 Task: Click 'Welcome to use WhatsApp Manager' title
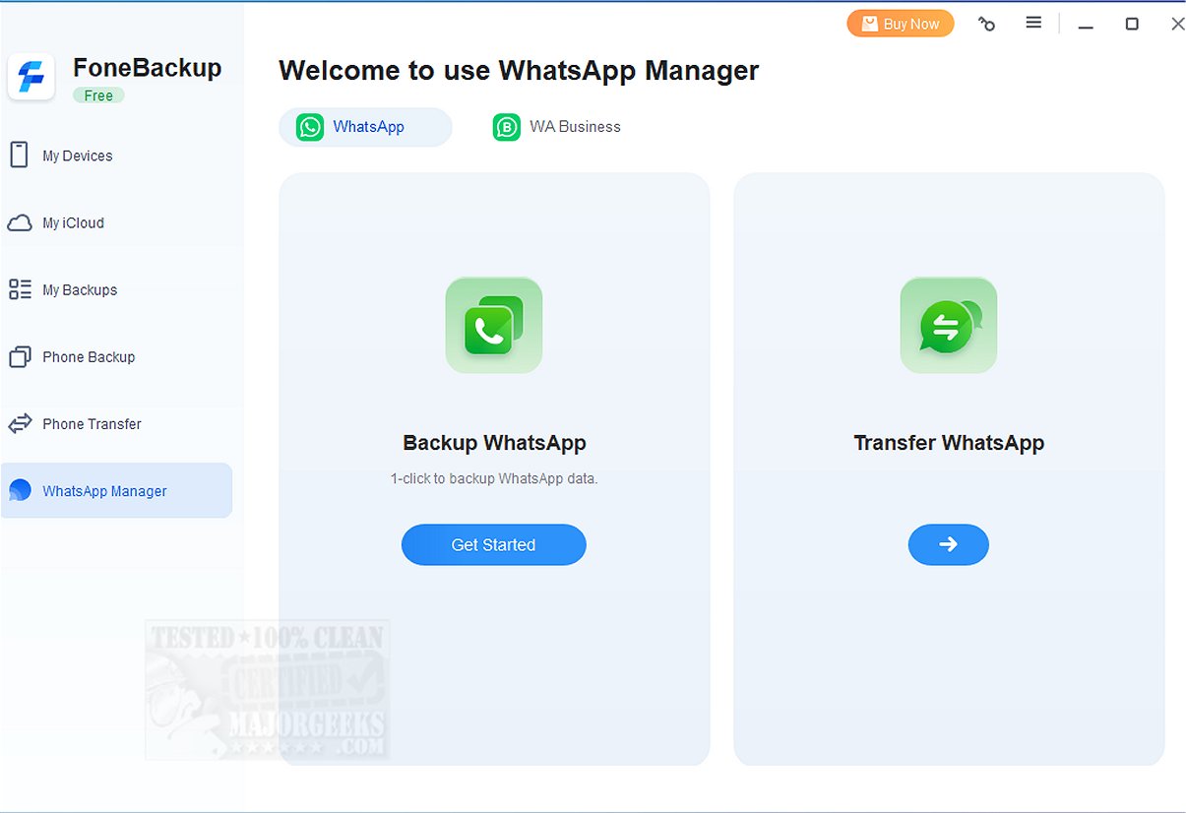click(x=519, y=71)
